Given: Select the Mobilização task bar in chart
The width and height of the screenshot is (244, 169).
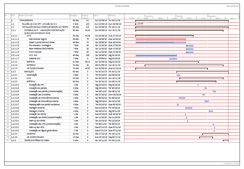Looking at the screenshot, I should tap(178, 75).
